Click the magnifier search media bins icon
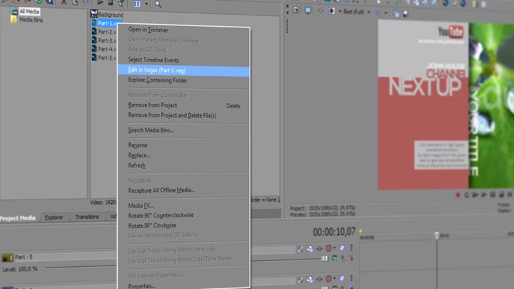Image resolution: width=514 pixels, height=289 pixels. pos(158,4)
